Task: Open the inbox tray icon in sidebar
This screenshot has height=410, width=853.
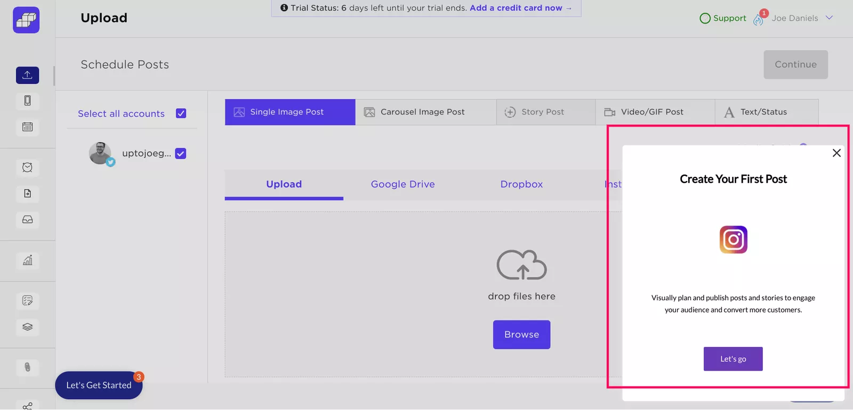Action: pos(27,220)
